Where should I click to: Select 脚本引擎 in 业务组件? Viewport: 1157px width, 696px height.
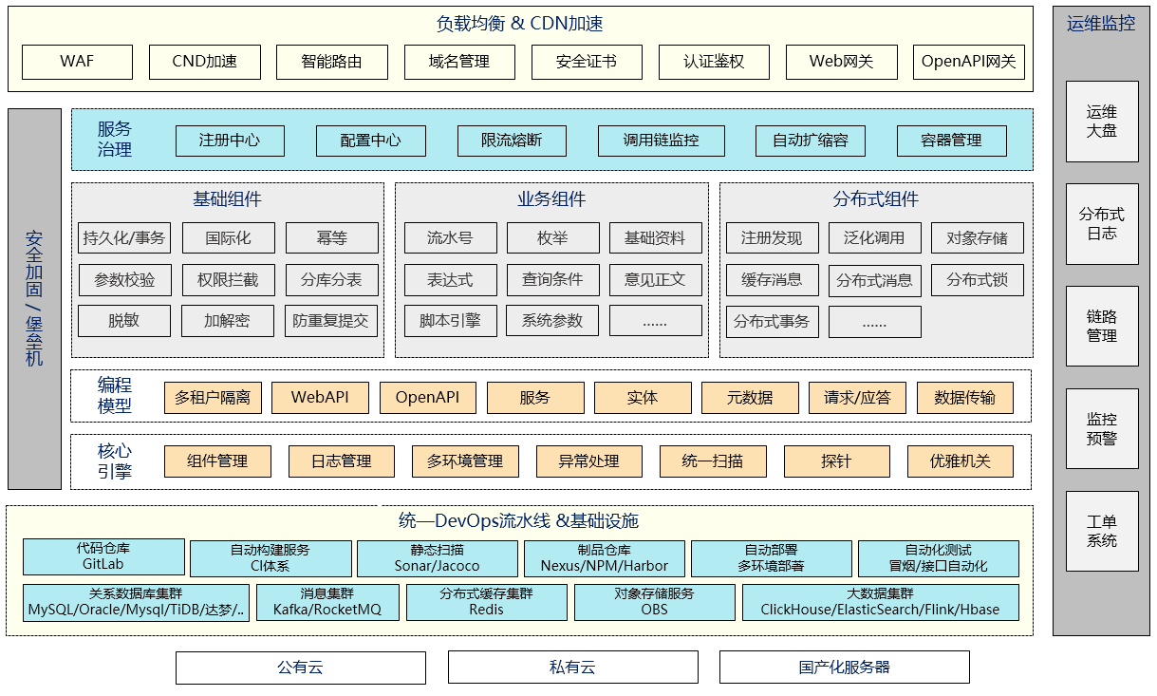click(450, 321)
